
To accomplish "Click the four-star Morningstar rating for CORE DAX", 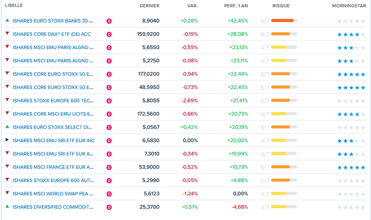I will pos(351,35).
